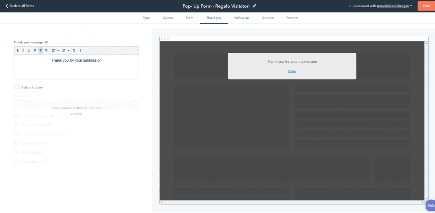435x213 pixels.
Task: Click inside the thank you message text area
Action: (x=76, y=70)
